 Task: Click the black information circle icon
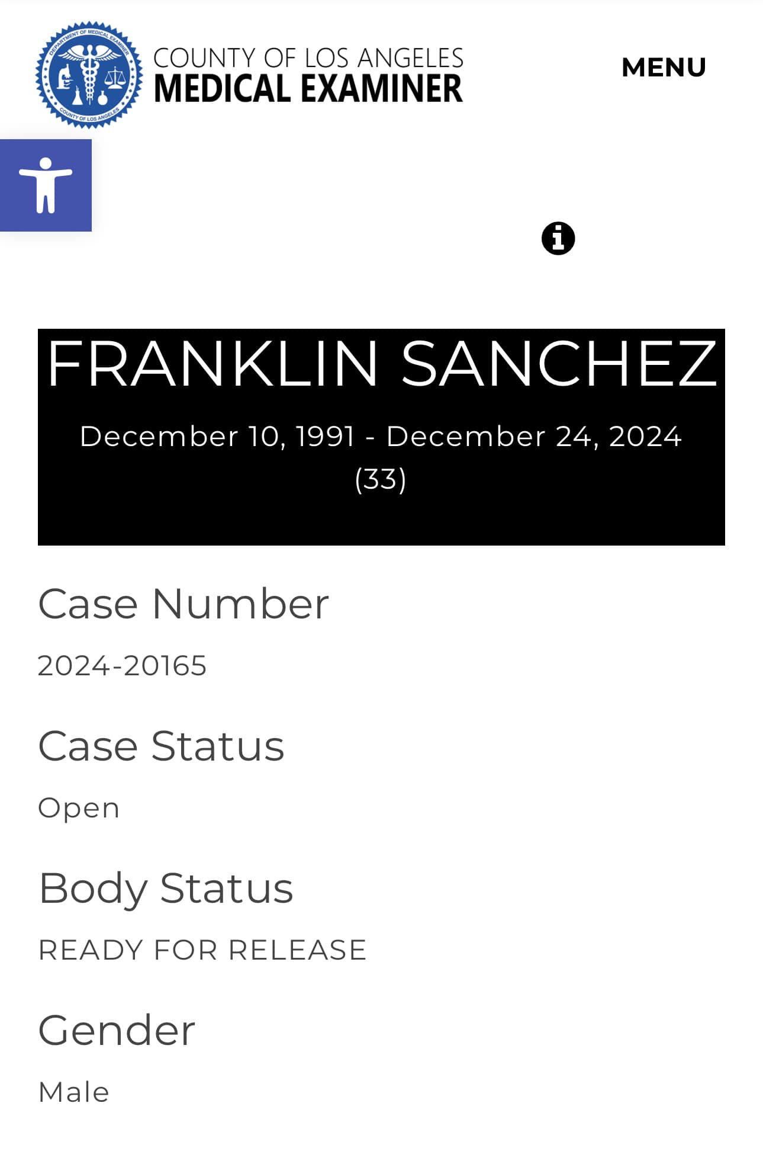pyautogui.click(x=558, y=239)
